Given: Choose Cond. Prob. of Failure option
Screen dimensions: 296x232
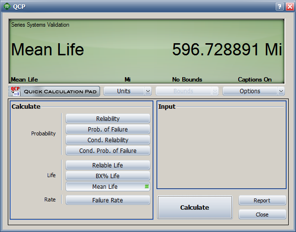Looking at the screenshot, I should [x=108, y=150].
